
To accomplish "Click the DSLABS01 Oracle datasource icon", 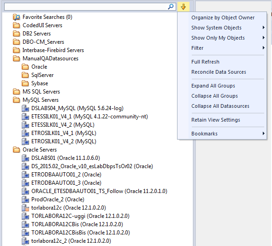I will coord(25,158).
